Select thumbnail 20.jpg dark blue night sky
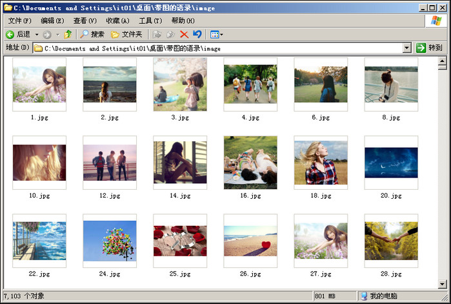 (x=391, y=163)
